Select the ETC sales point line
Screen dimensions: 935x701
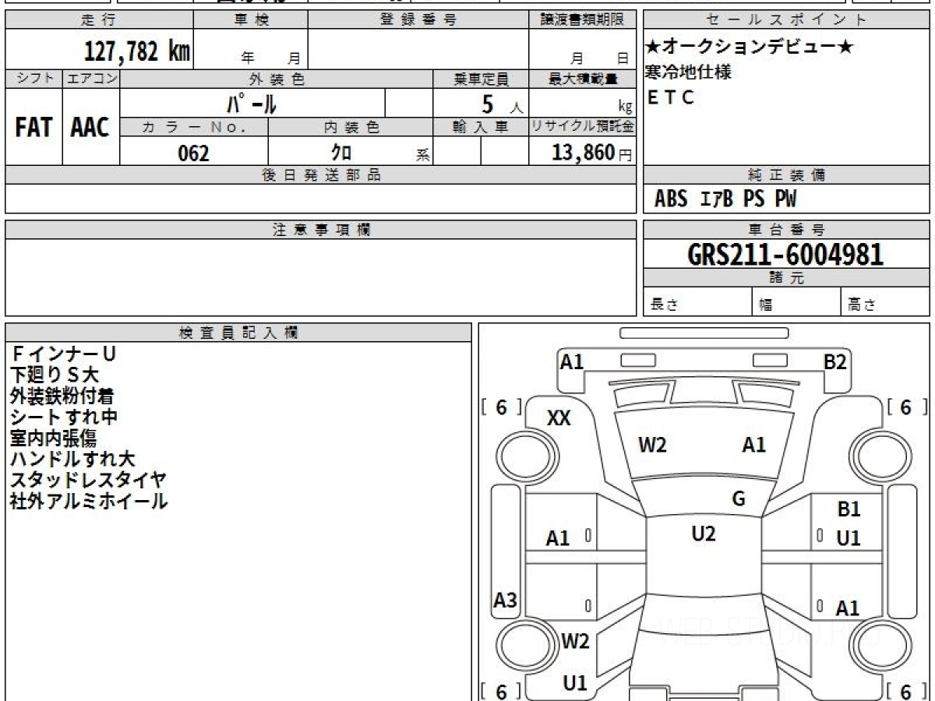pos(670,98)
